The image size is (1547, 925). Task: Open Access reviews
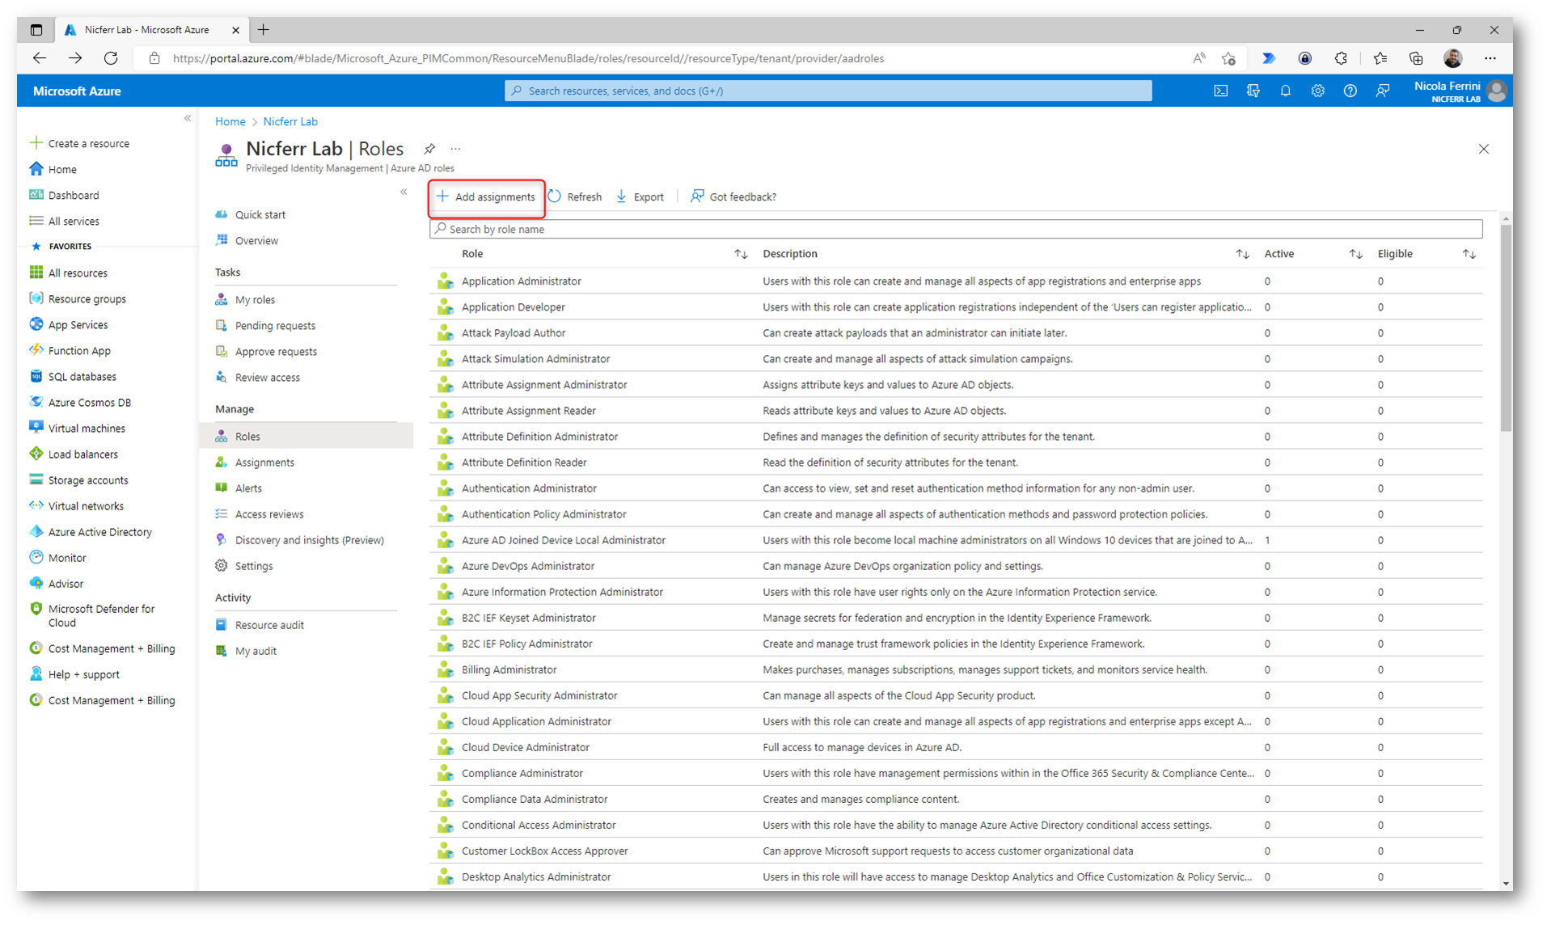pos(269,514)
